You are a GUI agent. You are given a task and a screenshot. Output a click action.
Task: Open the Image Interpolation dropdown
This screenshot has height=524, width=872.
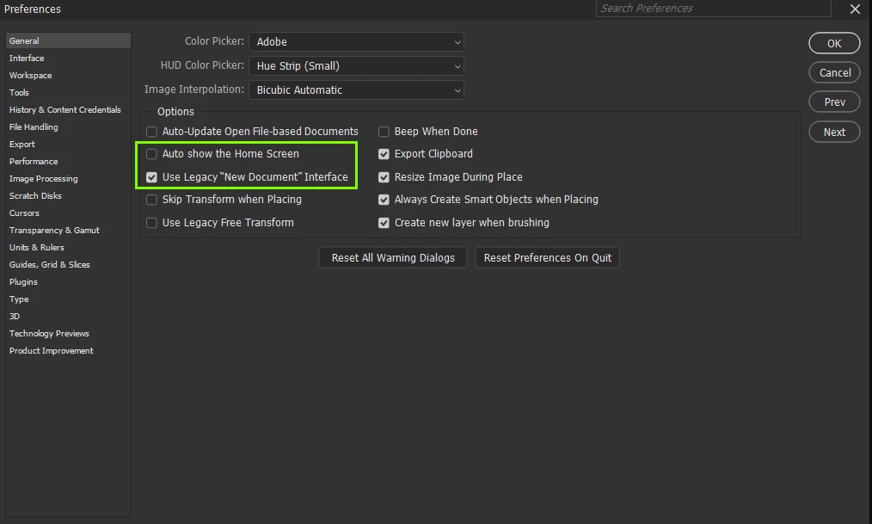[357, 90]
